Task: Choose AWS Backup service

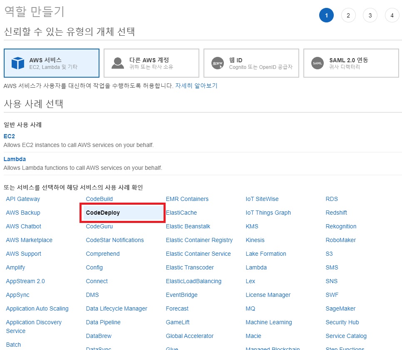Action: pos(23,213)
